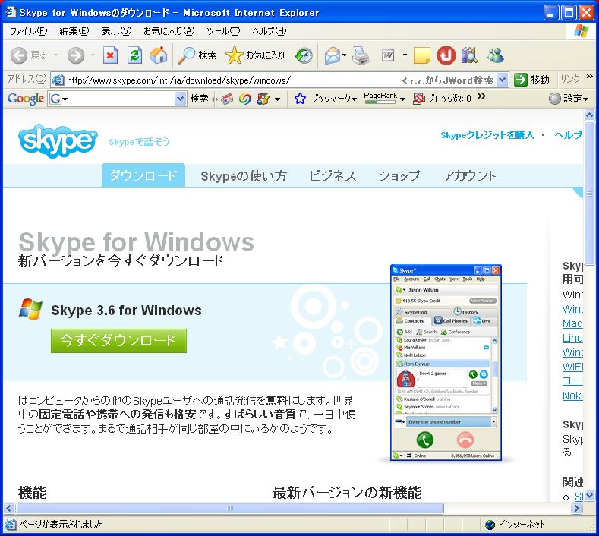Screen dimensions: 599x536
Task: Click the green 今すぐダウンロード button
Action: pyautogui.click(x=118, y=341)
